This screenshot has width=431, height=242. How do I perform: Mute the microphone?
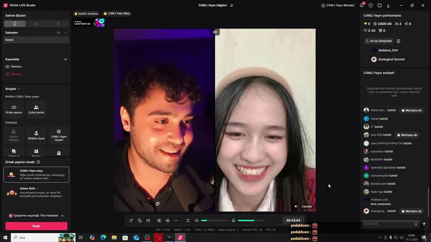[233, 220]
